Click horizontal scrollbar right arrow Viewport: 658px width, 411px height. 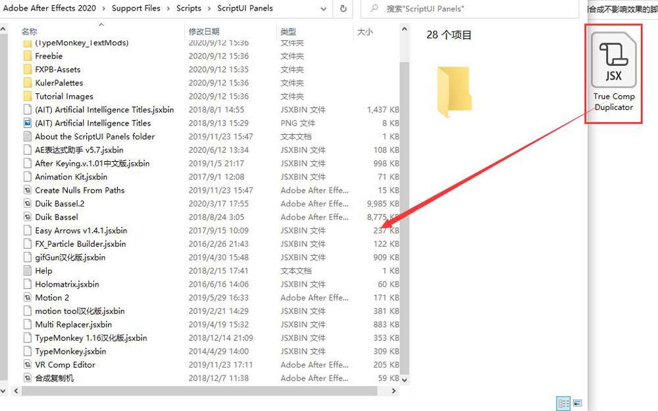(x=393, y=391)
